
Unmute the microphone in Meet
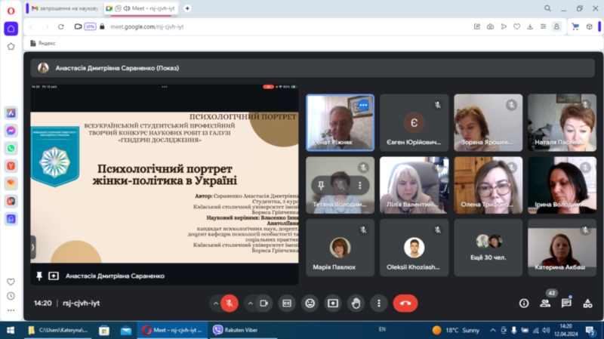(230, 303)
